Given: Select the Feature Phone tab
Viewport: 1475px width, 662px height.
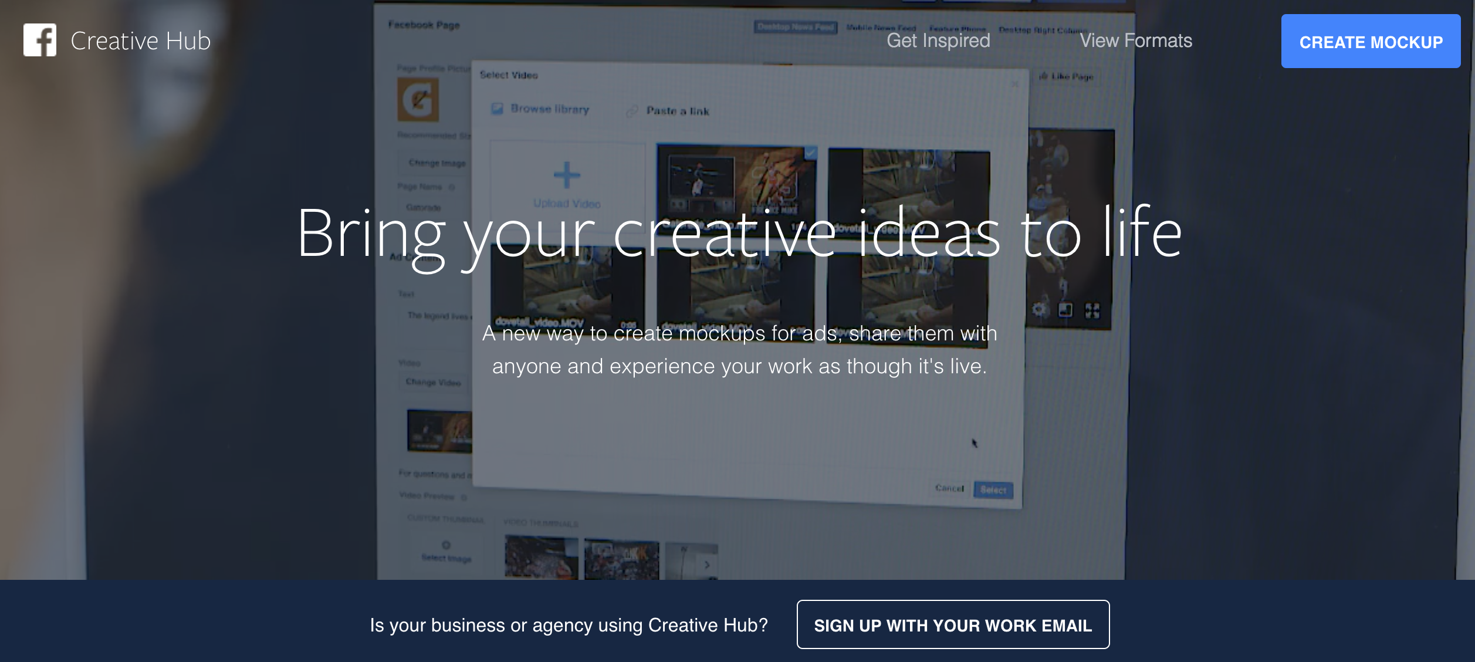Looking at the screenshot, I should click(958, 29).
